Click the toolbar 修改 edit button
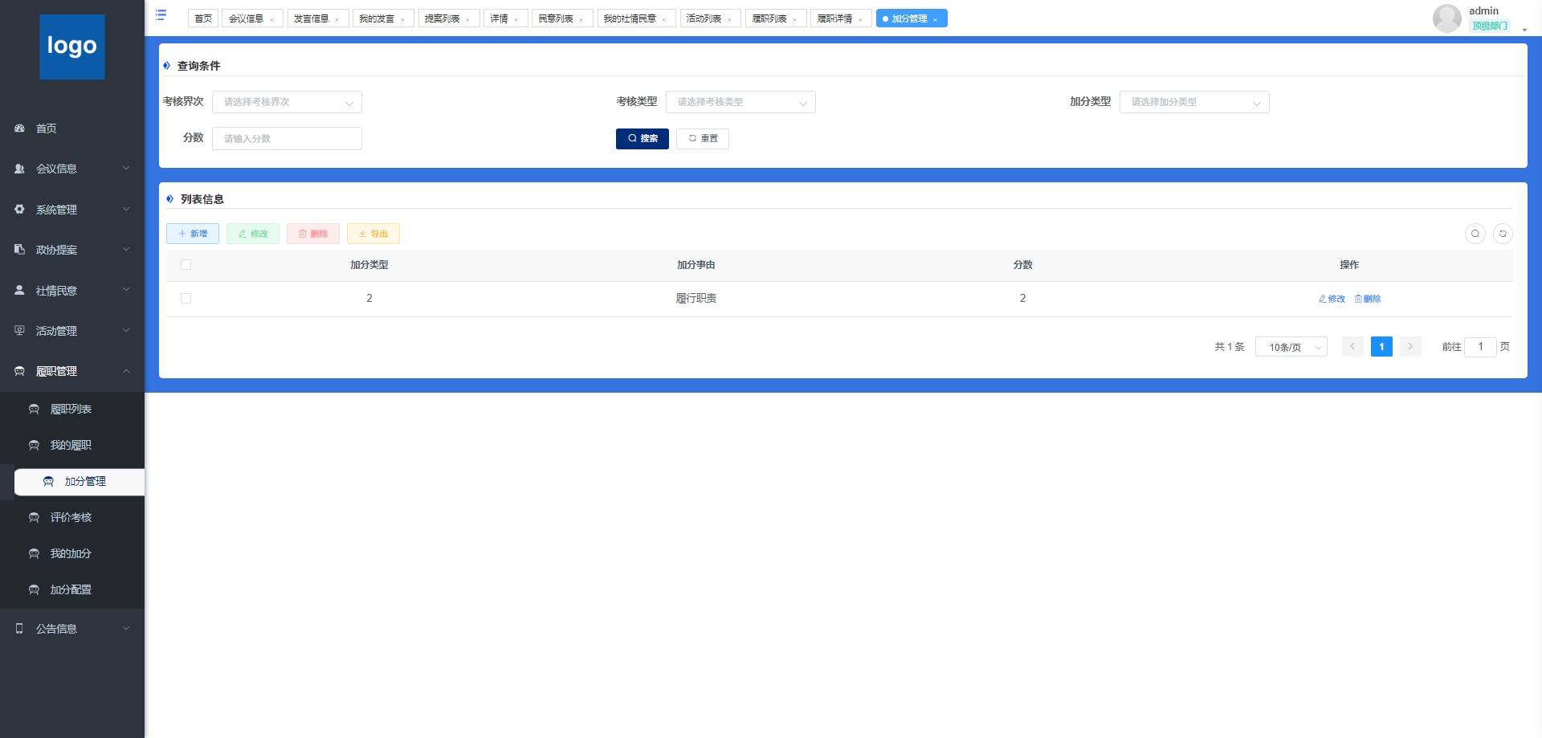 click(253, 234)
